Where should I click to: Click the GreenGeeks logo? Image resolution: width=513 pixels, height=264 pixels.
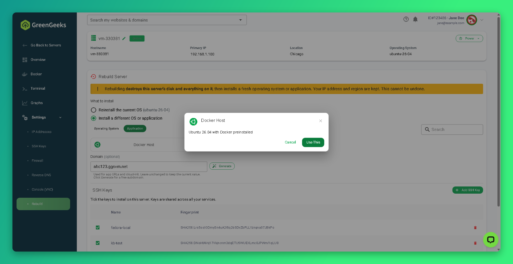coord(43,25)
